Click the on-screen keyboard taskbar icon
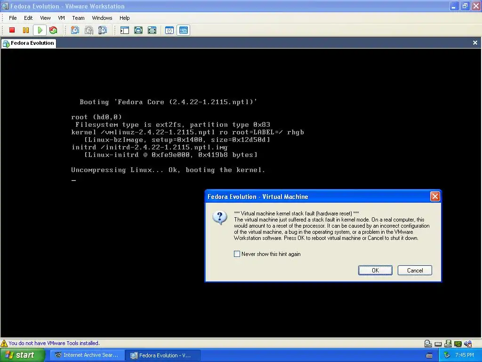 [x=429, y=355]
